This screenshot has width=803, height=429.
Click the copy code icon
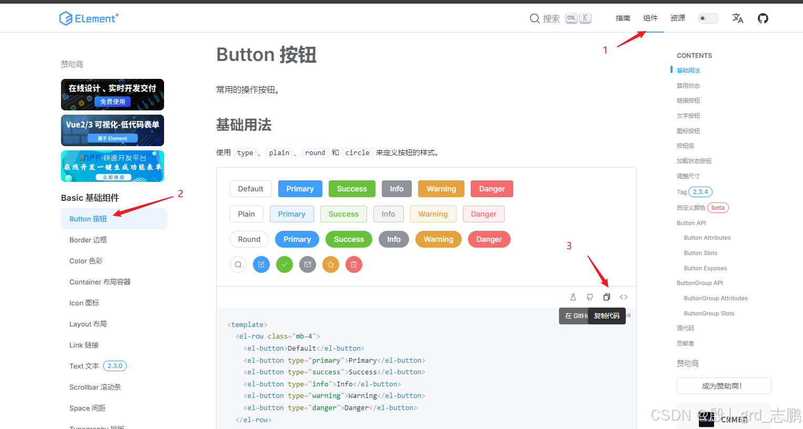tap(607, 297)
